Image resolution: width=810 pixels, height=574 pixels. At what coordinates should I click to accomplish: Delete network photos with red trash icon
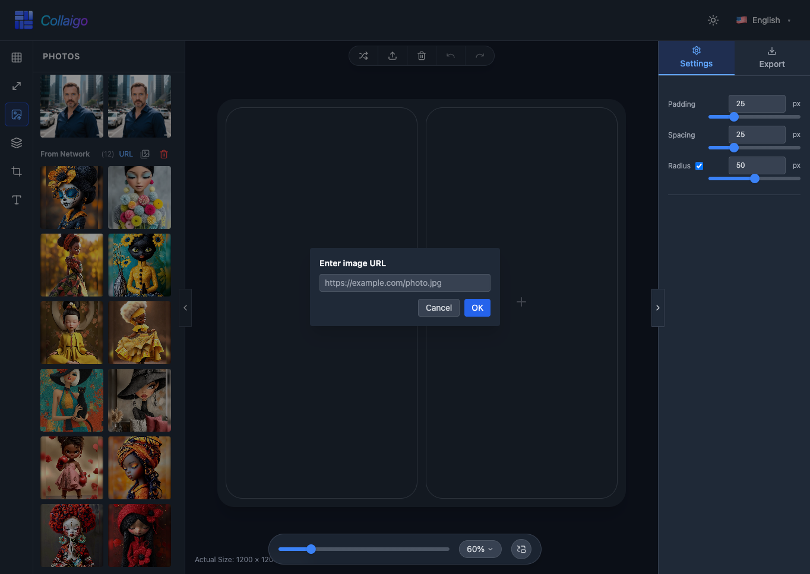pyautogui.click(x=164, y=154)
